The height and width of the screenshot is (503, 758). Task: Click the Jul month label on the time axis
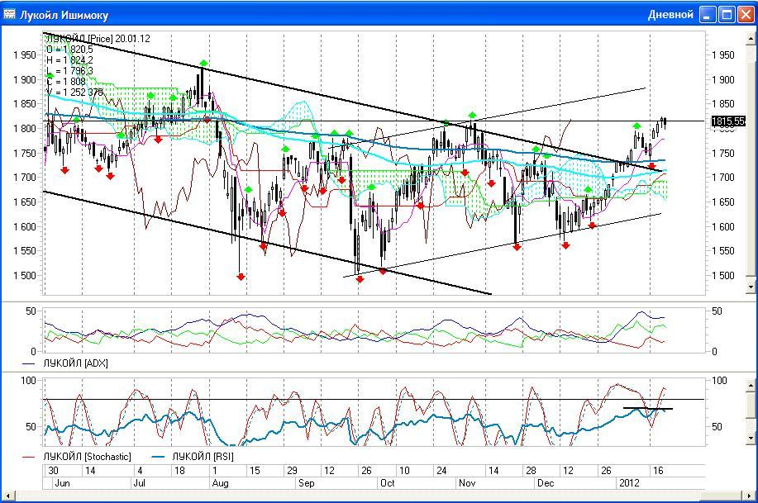(139, 483)
